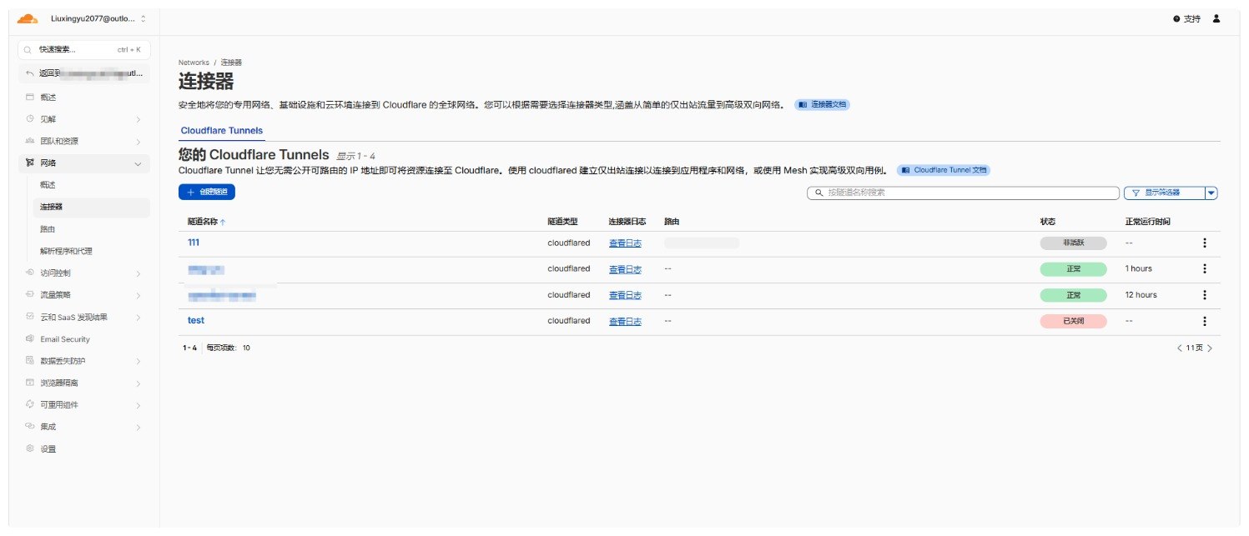Open the filter dropdown arrow button

pyautogui.click(x=1211, y=193)
